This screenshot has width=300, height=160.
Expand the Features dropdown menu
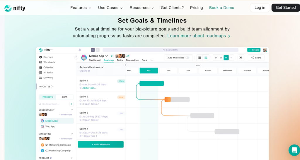pos(81,8)
